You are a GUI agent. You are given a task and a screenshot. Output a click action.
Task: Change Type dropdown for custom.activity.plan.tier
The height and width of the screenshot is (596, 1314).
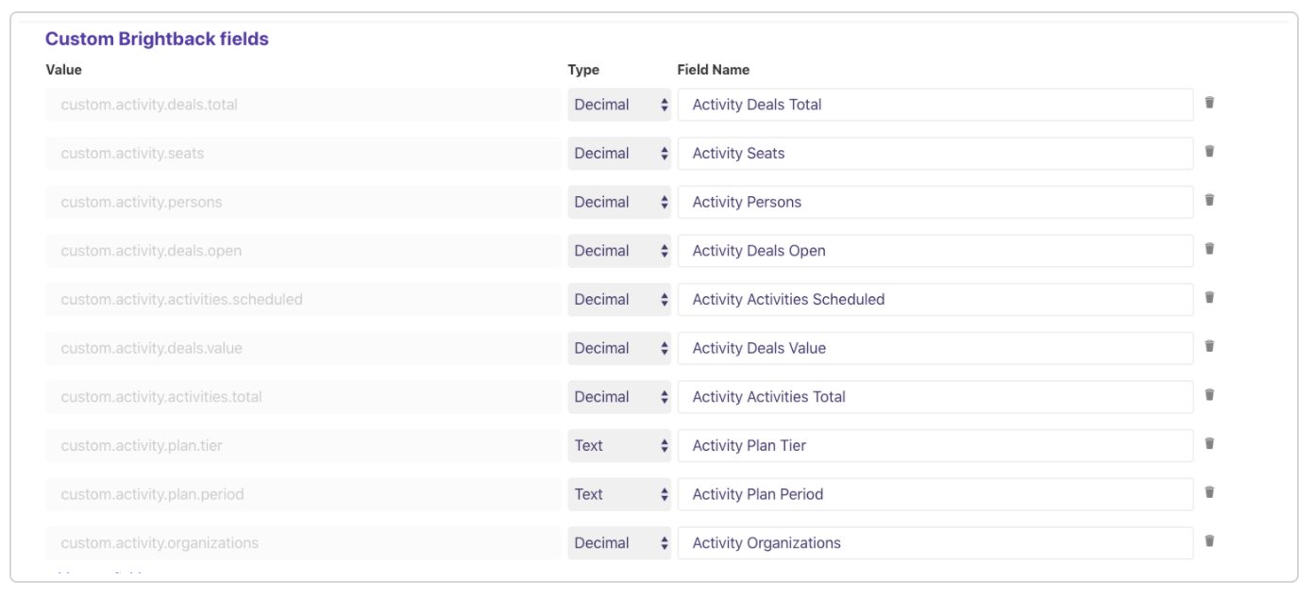pyautogui.click(x=618, y=446)
